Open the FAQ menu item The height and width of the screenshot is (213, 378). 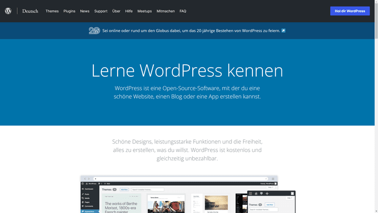[183, 11]
